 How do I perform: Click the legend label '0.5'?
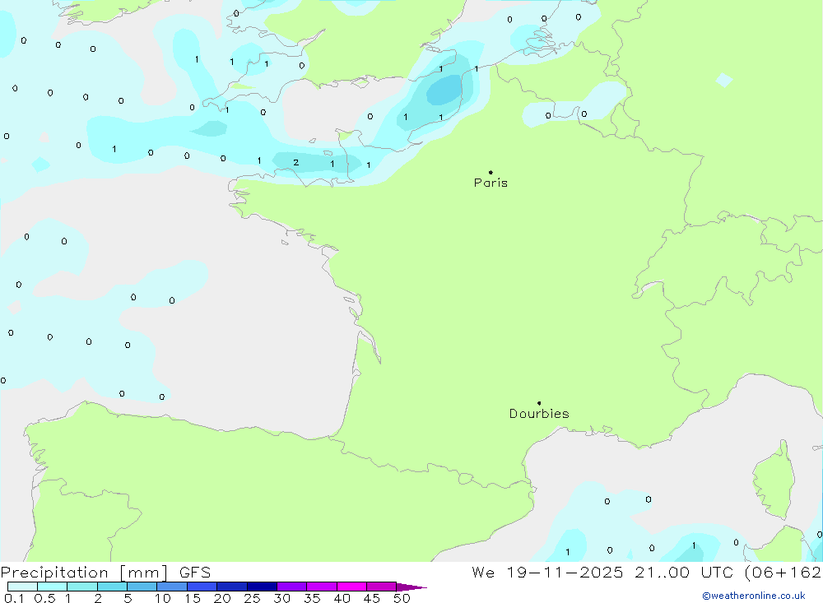[x=44, y=598]
